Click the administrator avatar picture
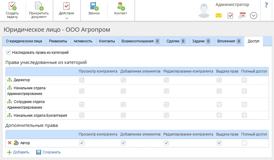Image resolution: width=274 pixels, height=160 pixels. 204,11
